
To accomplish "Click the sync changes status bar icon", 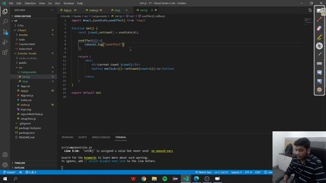I will click(x=20, y=172).
